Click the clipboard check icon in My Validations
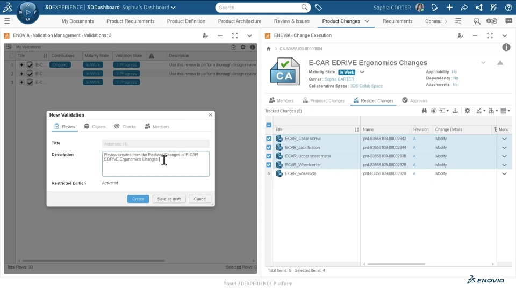The height and width of the screenshot is (290, 516). coord(234,47)
